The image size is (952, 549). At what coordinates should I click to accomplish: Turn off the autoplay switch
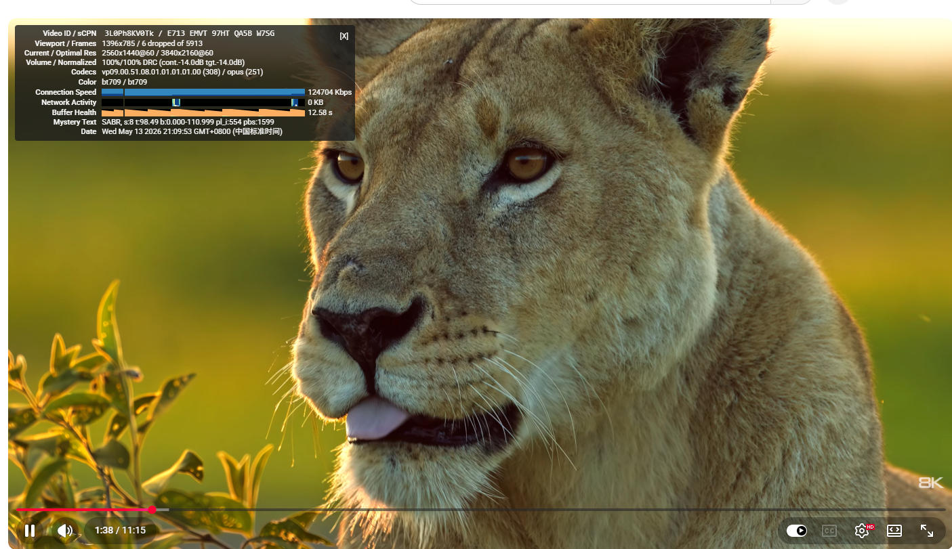(797, 531)
